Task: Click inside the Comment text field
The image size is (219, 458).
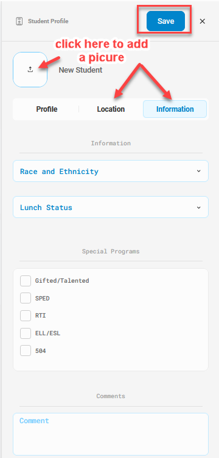Action: (x=111, y=434)
